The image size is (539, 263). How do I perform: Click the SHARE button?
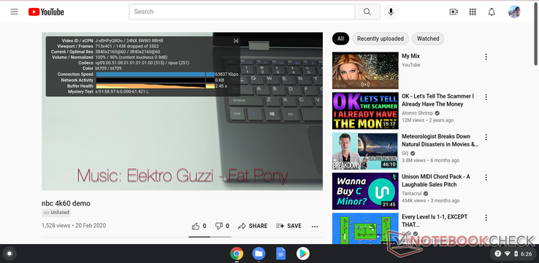253,226
